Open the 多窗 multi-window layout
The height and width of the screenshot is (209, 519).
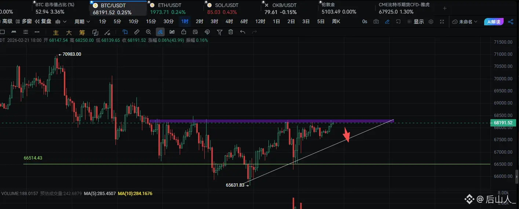[23, 22]
